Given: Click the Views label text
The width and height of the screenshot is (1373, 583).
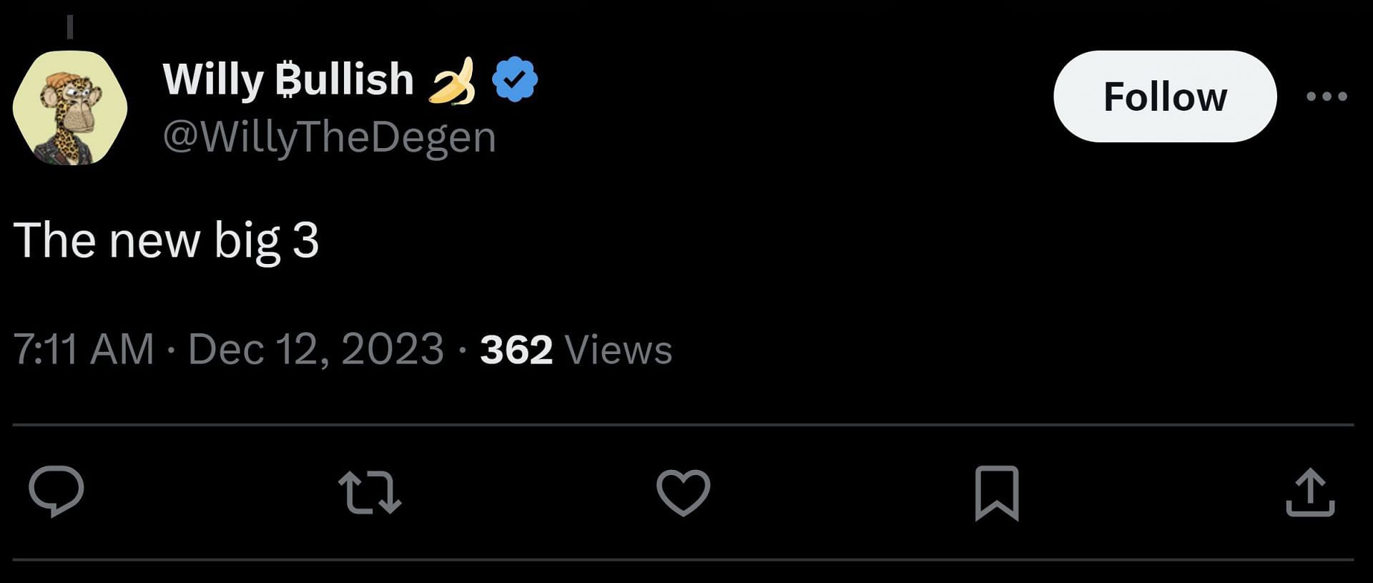Looking at the screenshot, I should [619, 350].
